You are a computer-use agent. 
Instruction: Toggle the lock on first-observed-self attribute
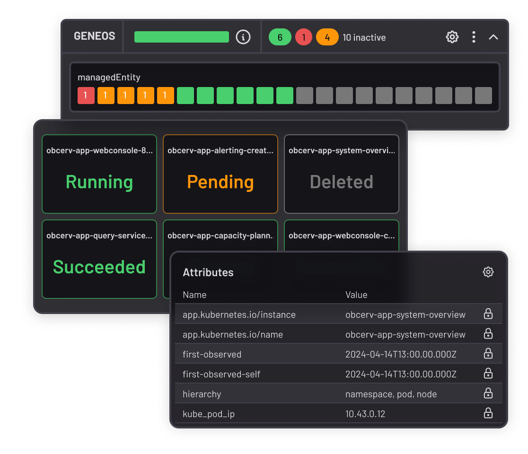(x=488, y=374)
